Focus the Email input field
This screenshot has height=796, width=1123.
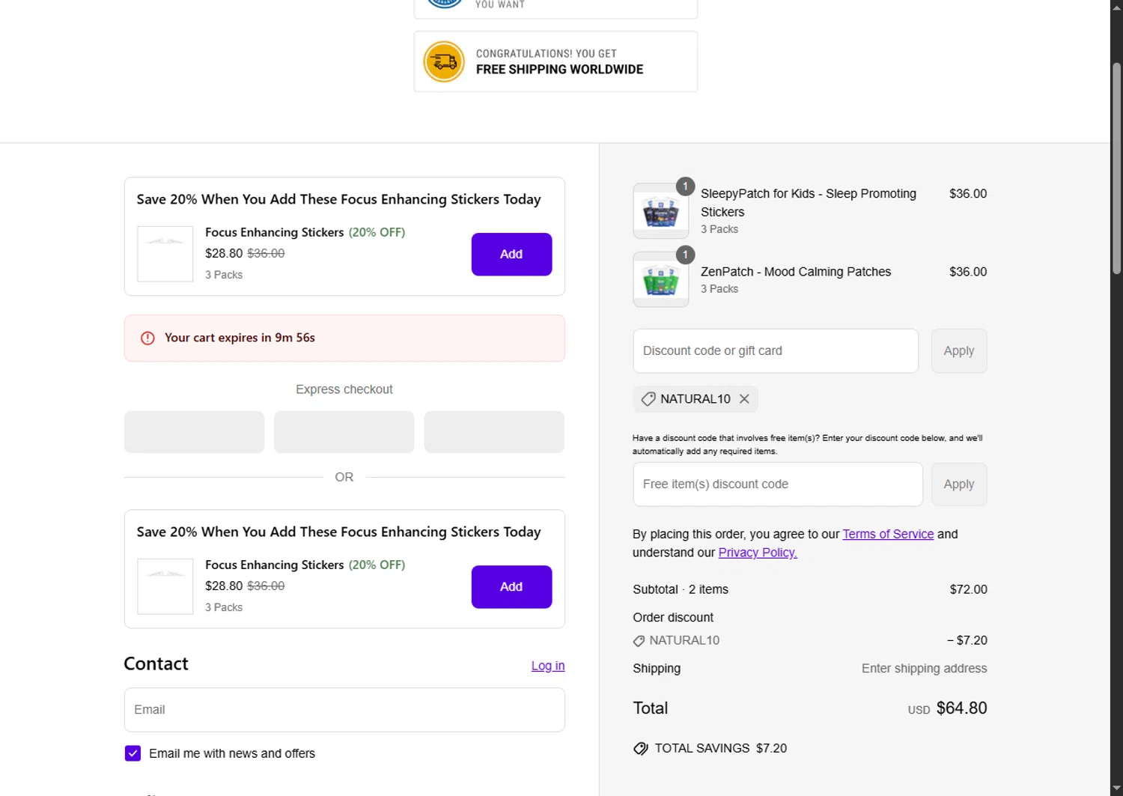(344, 710)
